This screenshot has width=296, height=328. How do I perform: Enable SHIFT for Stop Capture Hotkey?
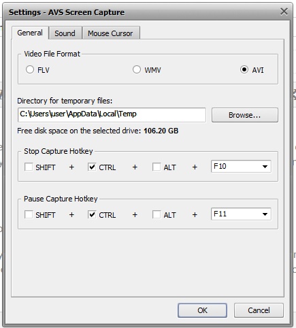coord(29,167)
